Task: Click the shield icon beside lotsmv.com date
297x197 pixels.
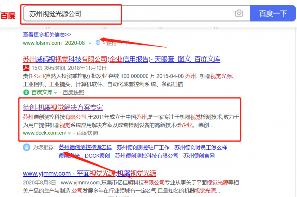Action: pos(98,43)
